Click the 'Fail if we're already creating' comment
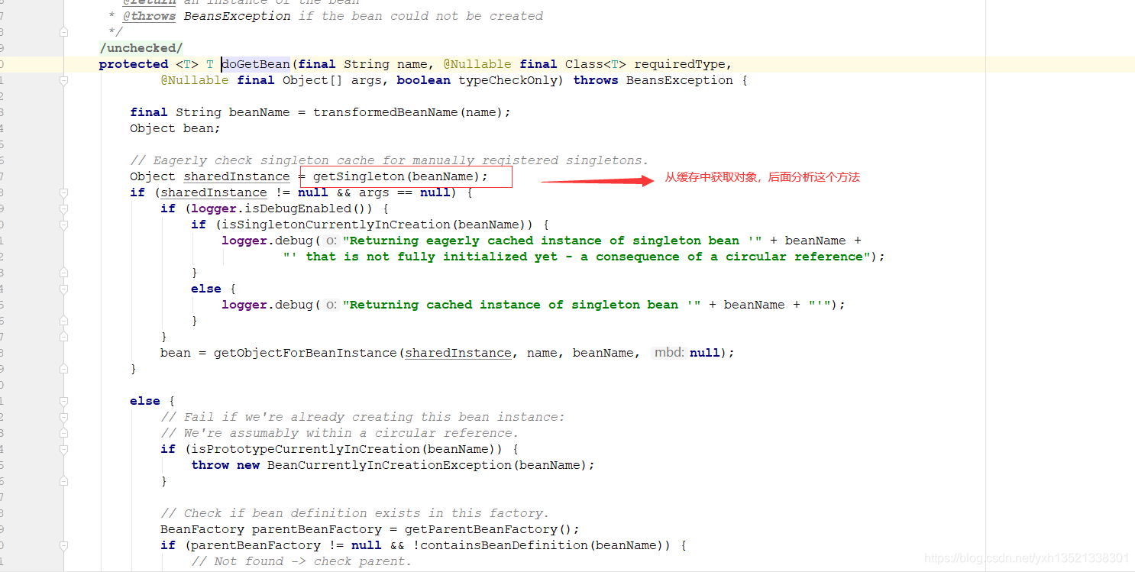Image resolution: width=1135 pixels, height=572 pixels. coord(363,417)
